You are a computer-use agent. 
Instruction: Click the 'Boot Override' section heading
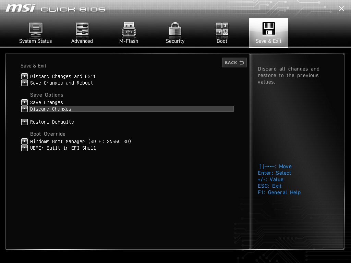(x=48, y=134)
